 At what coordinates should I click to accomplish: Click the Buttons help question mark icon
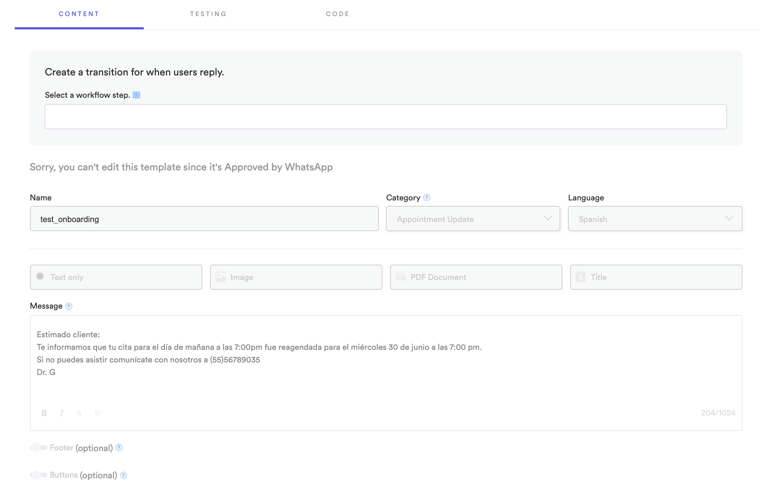pos(124,475)
